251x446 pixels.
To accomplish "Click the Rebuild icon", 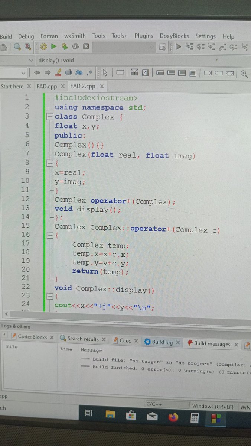I will click(x=75, y=47).
